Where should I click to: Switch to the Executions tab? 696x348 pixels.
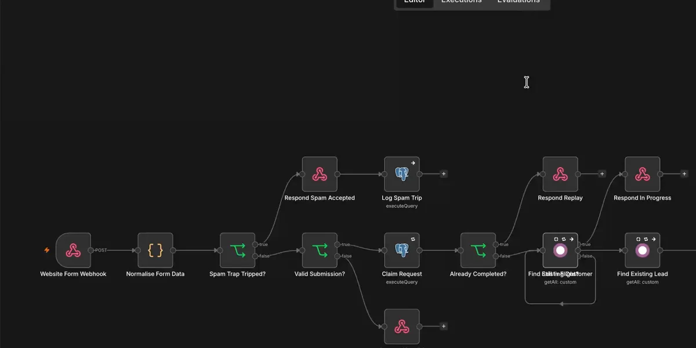[x=461, y=2]
